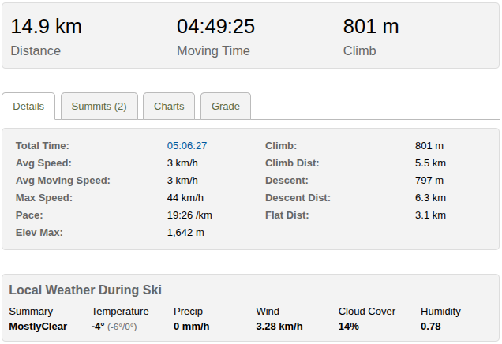Viewport: 502px width, 344px height.
Task: Open the Summits (2) tab
Action: (99, 107)
